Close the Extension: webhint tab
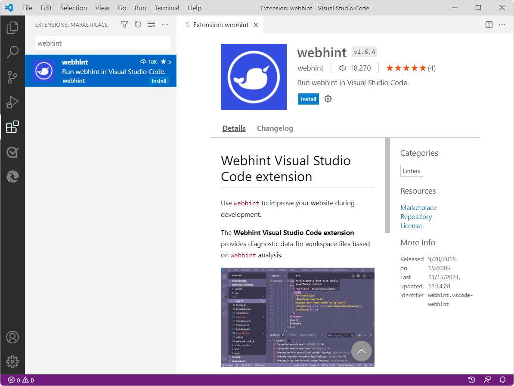The image size is (514, 386). pyautogui.click(x=256, y=25)
